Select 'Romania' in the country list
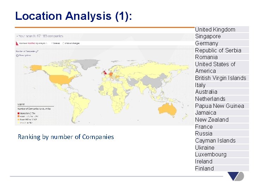 (222, 57)
